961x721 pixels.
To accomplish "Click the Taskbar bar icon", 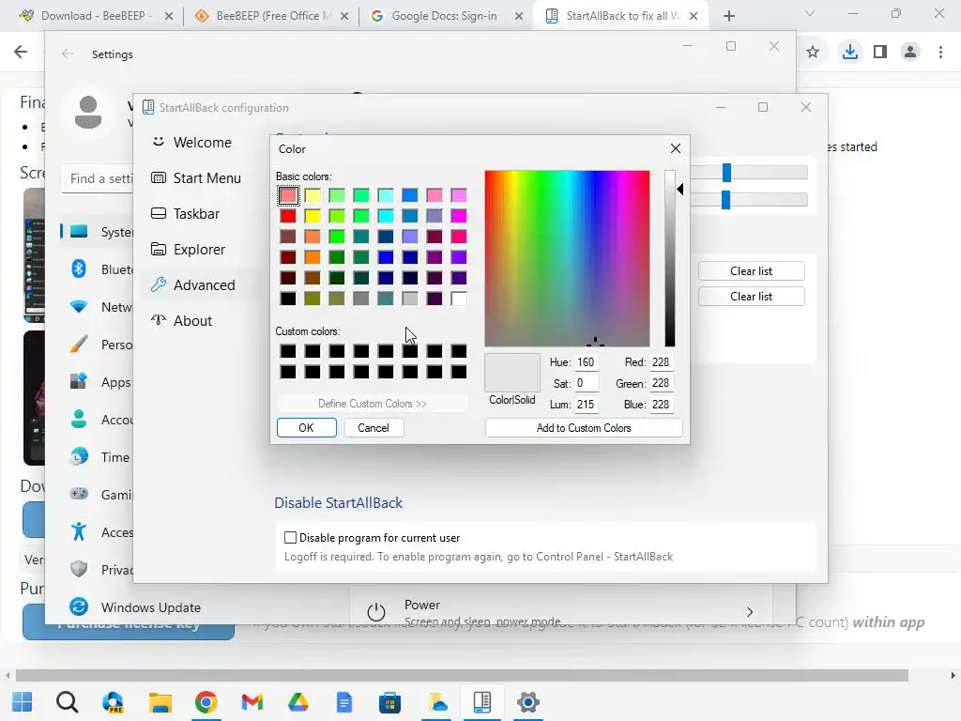I will tap(158, 213).
